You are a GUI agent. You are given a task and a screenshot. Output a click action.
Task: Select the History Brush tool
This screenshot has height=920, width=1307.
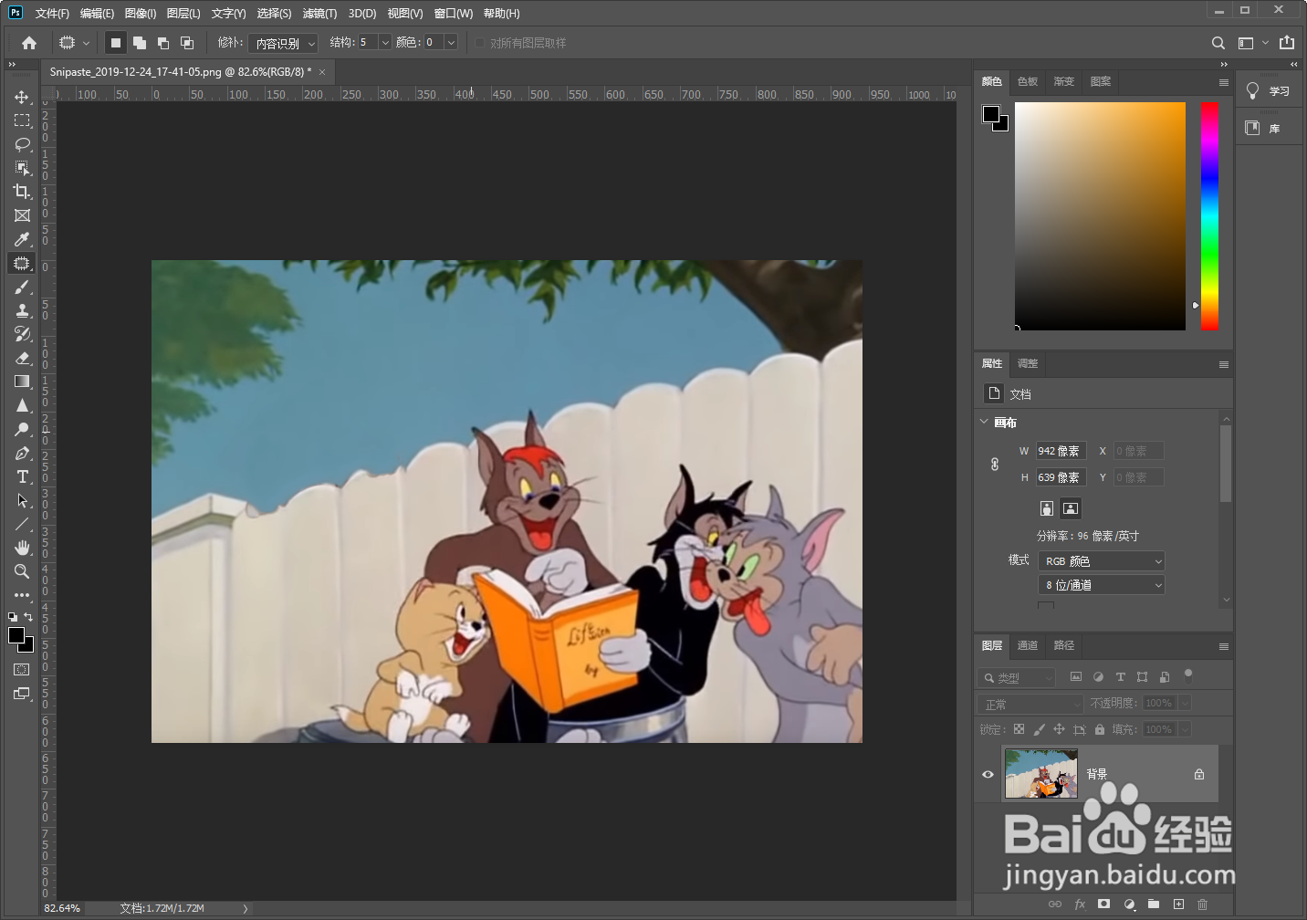tap(22, 334)
